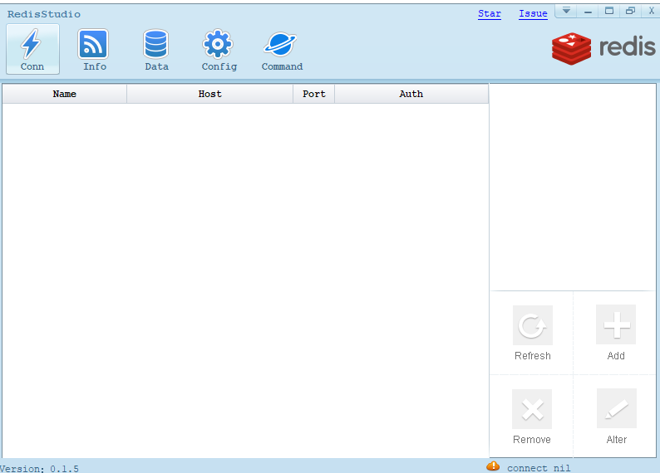Open the Conn lightning bolt tab
The width and height of the screenshot is (660, 473).
pos(32,49)
